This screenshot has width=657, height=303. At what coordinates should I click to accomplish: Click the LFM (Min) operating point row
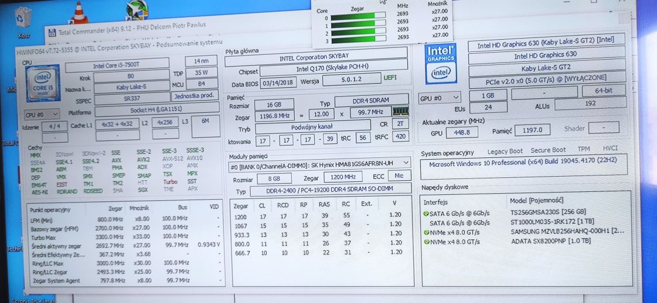coord(124,220)
